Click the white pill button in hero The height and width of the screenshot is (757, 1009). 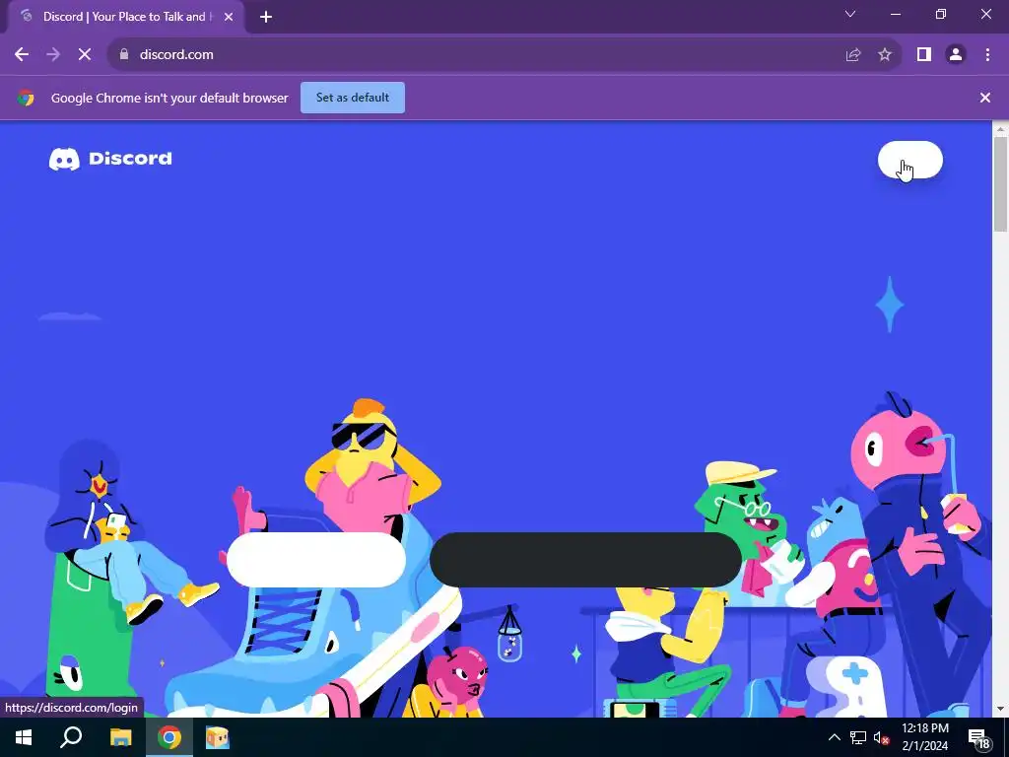click(316, 560)
